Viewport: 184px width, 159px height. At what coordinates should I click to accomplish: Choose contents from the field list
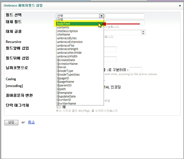pos(80,27)
